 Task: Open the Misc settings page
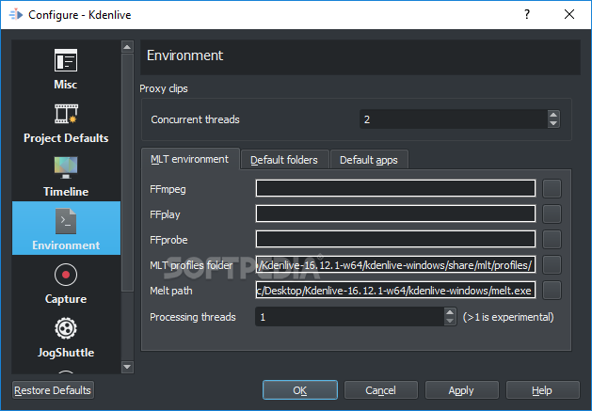[66, 69]
